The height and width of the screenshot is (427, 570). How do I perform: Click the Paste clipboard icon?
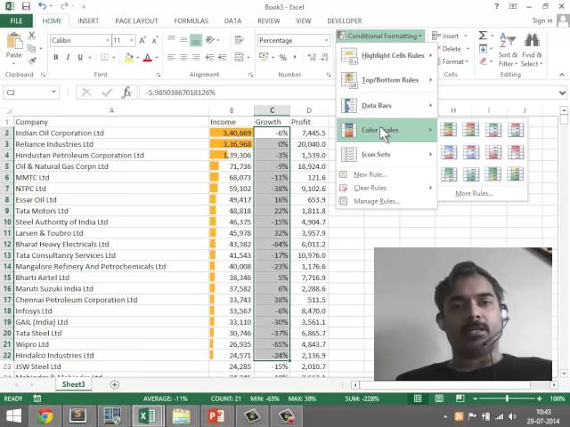pyautogui.click(x=14, y=41)
